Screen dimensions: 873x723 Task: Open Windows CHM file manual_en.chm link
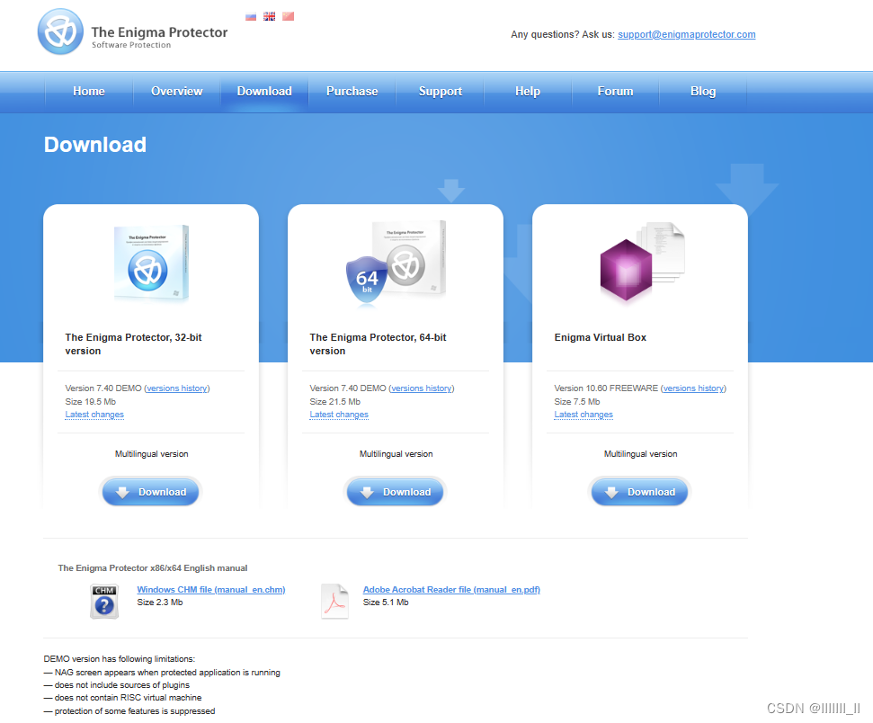point(211,589)
